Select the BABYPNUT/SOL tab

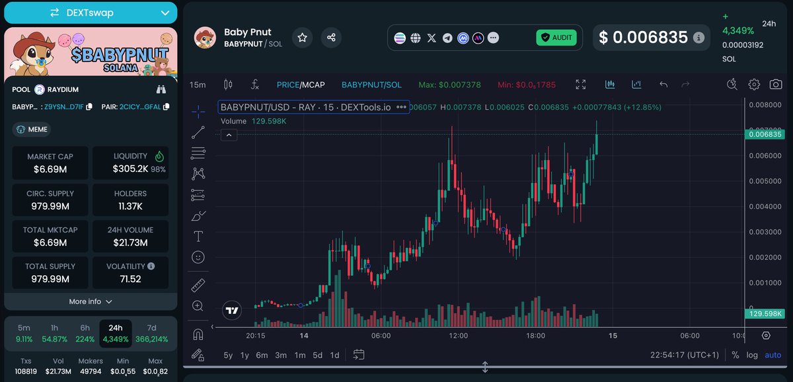(371, 84)
